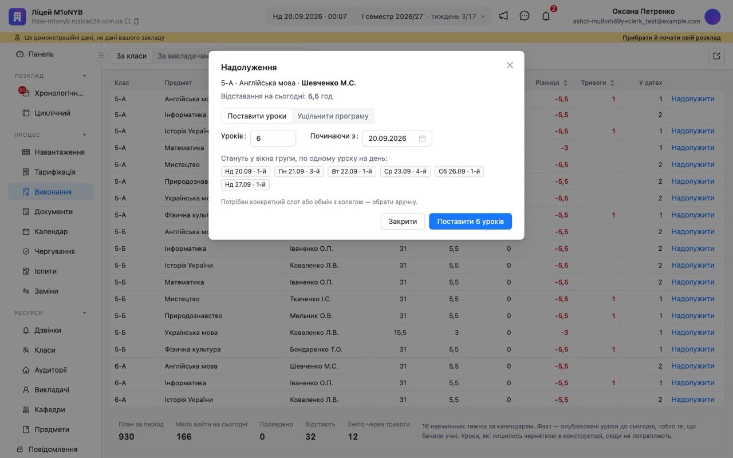Open Дзвінки in sidebar

tap(50, 330)
